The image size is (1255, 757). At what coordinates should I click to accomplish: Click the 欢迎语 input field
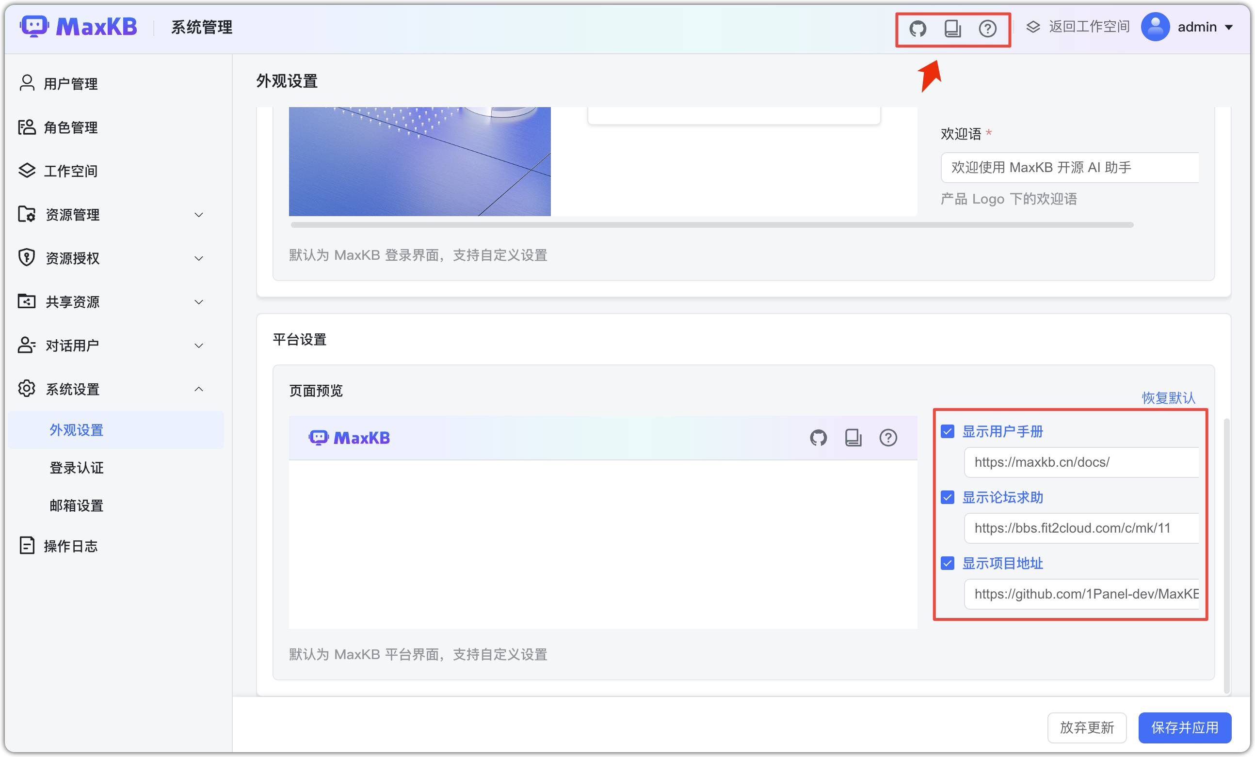coord(1070,168)
